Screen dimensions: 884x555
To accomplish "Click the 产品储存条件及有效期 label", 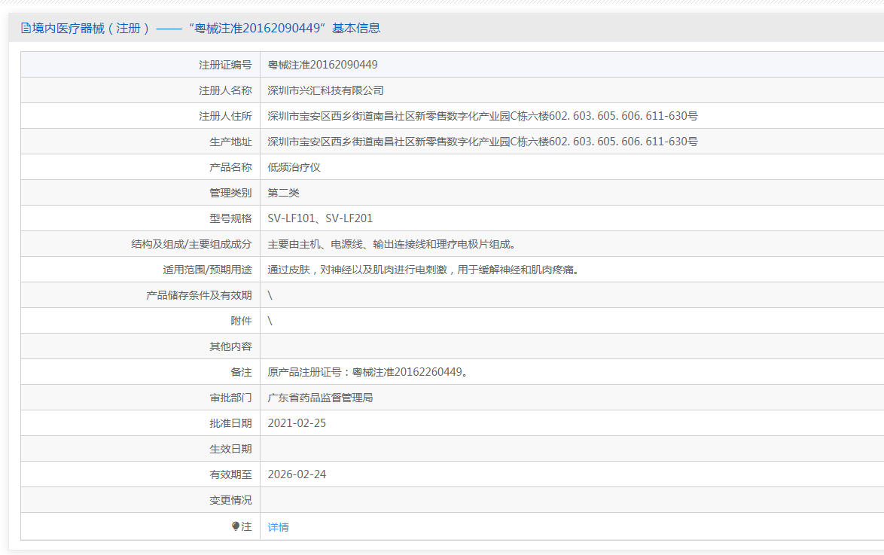I will tap(199, 295).
